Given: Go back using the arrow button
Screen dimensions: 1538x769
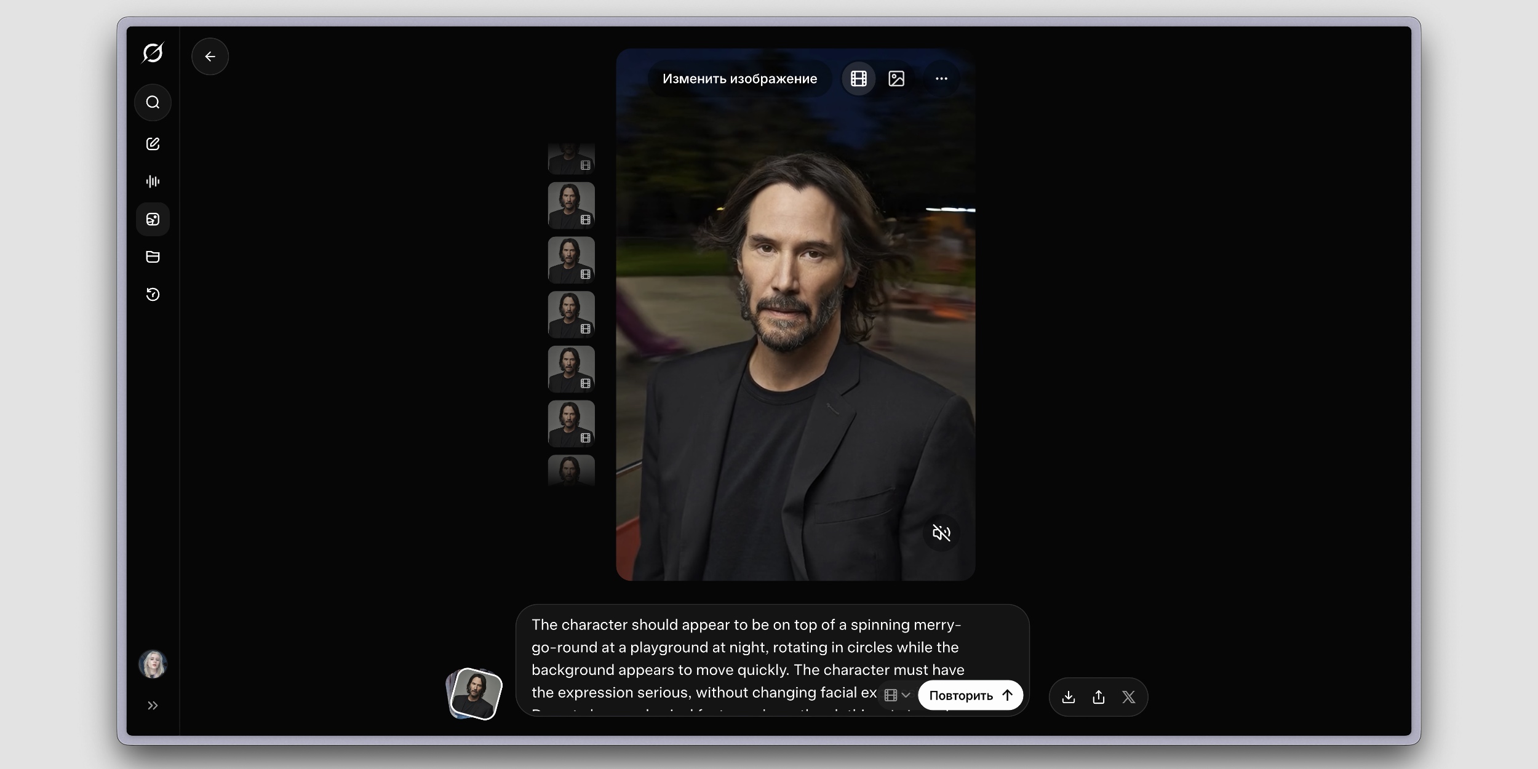Looking at the screenshot, I should point(210,57).
